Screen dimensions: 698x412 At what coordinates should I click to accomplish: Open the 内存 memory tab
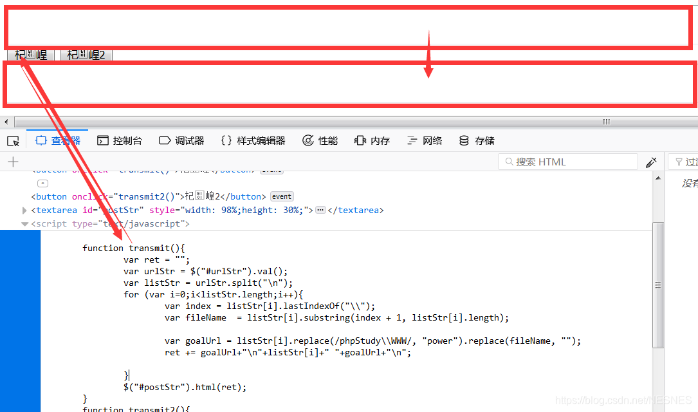tap(372, 141)
